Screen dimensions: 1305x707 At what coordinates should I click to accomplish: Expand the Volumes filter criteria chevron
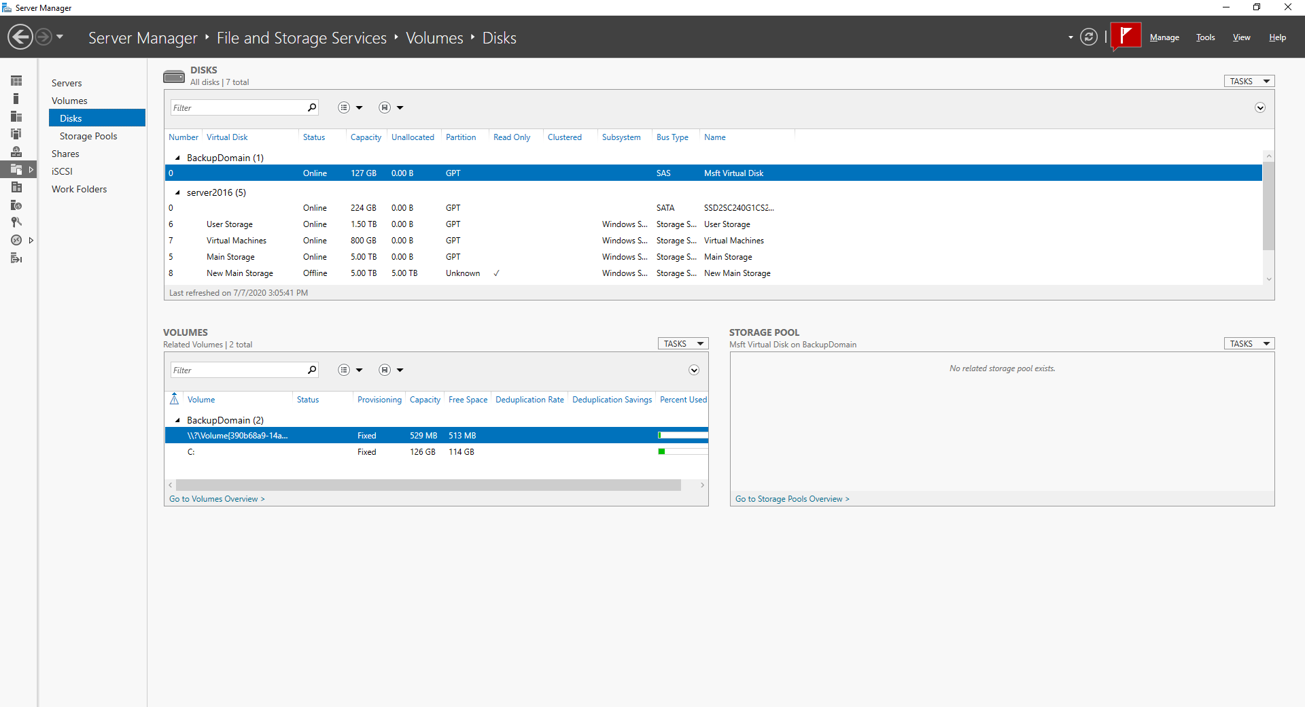click(x=694, y=370)
